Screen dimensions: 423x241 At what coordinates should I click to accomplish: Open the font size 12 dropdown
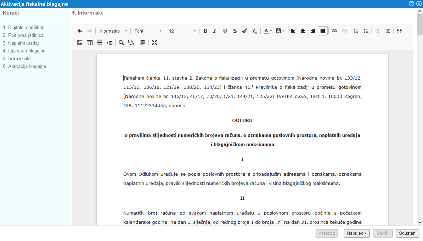pyautogui.click(x=182, y=31)
